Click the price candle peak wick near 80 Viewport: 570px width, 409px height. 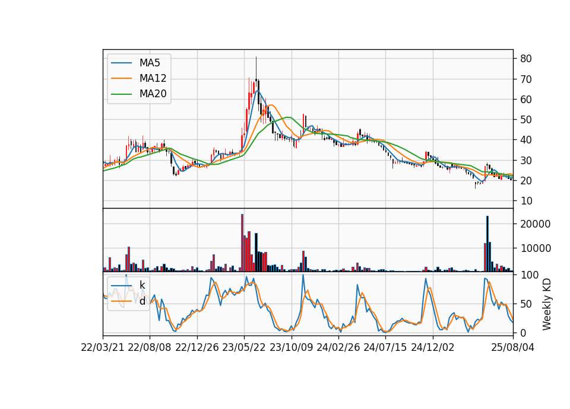[256, 68]
